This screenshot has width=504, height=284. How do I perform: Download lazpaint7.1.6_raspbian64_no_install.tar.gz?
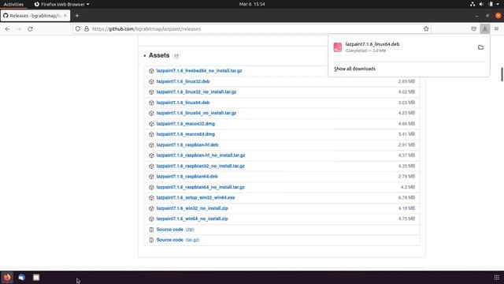(200, 187)
